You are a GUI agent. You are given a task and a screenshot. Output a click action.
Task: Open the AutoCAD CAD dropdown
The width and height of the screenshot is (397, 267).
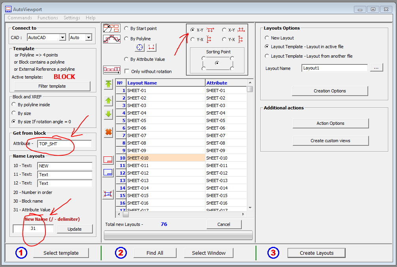coord(62,38)
